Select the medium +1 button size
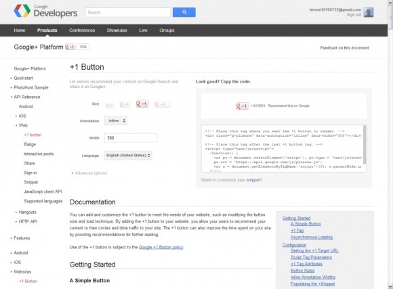393x289 pixels. pyautogui.click(x=125, y=105)
